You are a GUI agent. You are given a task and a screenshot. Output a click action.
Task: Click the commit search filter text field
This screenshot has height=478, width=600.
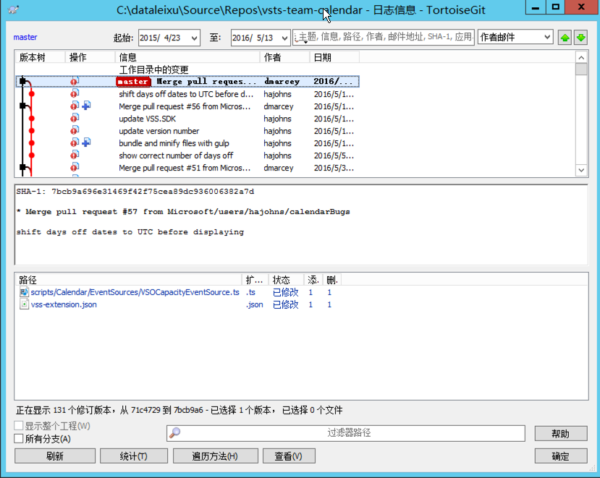point(384,37)
